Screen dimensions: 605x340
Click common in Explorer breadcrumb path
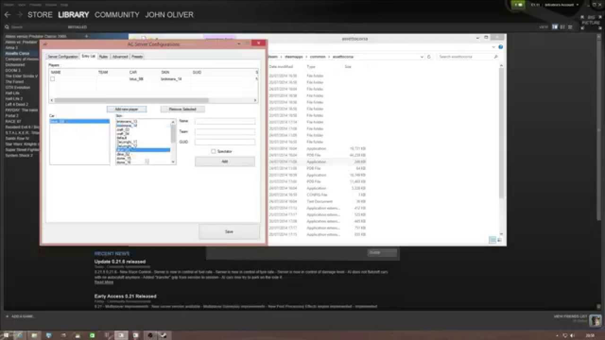click(x=318, y=57)
